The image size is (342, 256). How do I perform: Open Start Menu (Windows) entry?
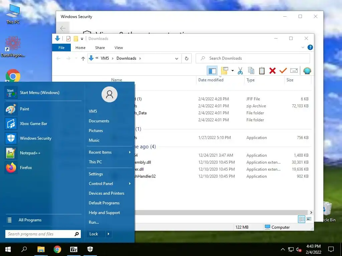[x=43, y=93]
